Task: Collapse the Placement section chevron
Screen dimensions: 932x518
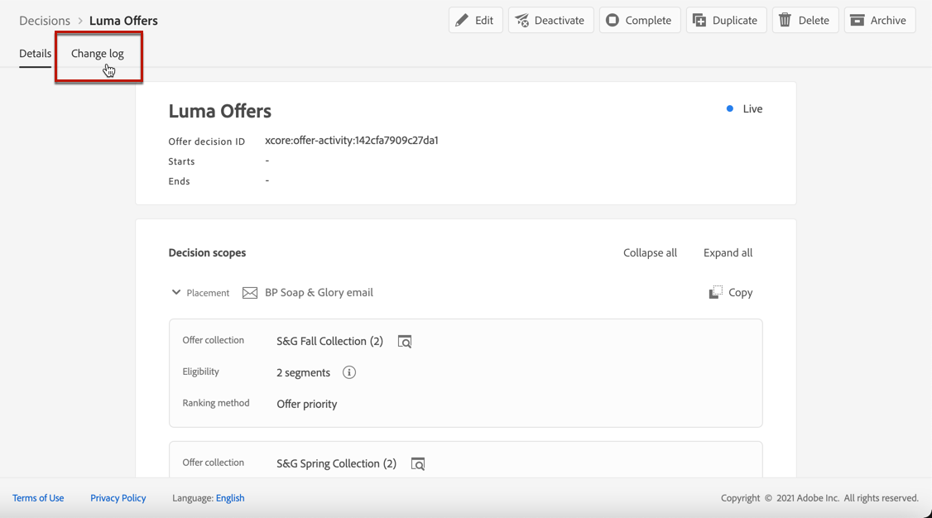Action: [x=176, y=292]
